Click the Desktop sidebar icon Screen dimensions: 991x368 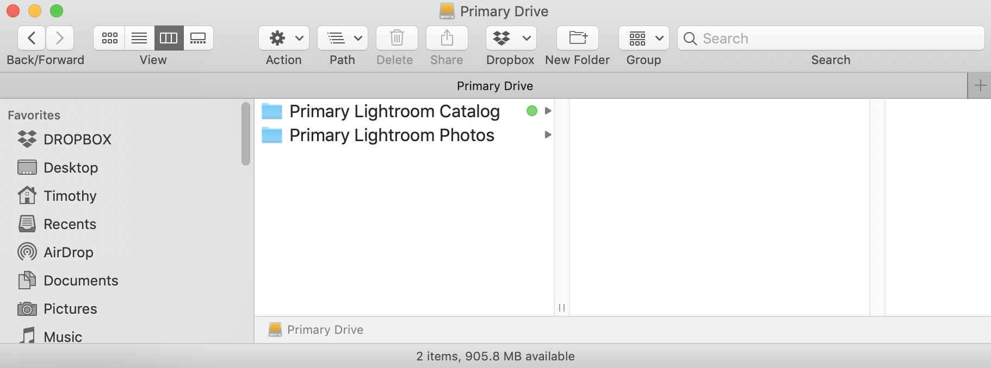click(27, 167)
